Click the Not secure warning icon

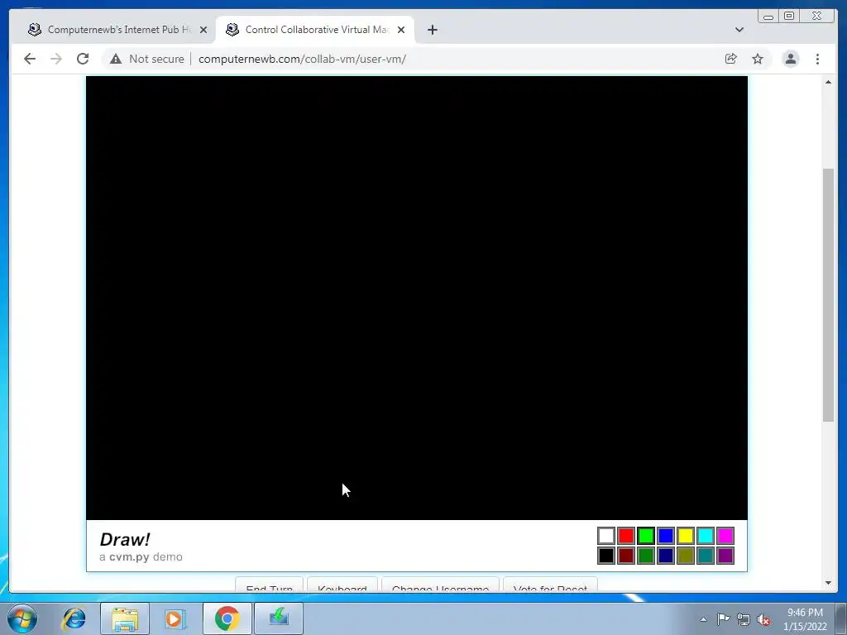pyautogui.click(x=116, y=59)
